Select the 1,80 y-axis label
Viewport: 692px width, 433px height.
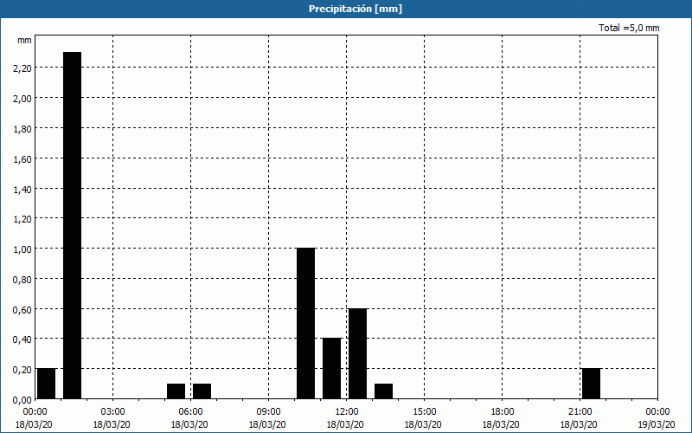point(22,128)
